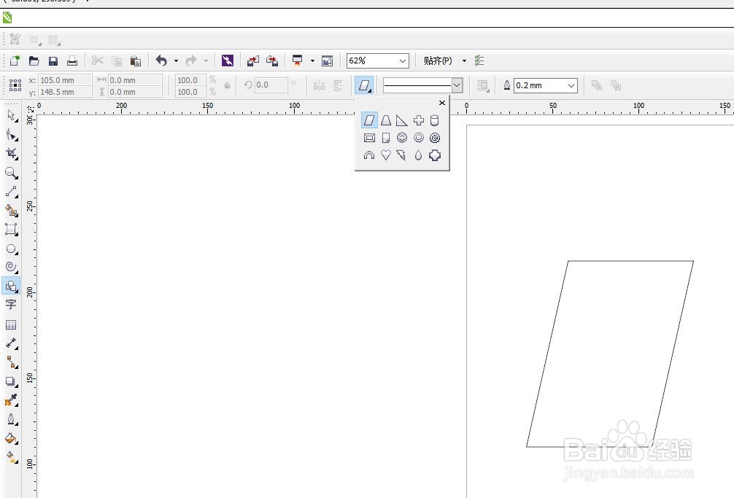Click the 贴齐(P) snap button
The width and height of the screenshot is (734, 498).
438,61
